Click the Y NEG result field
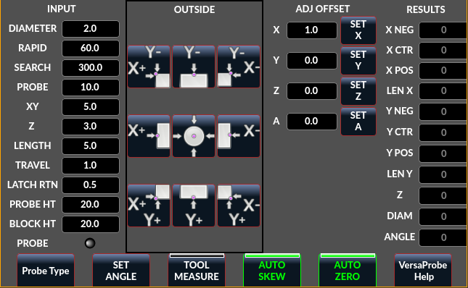Image resolution: width=468 pixels, height=288 pixels. [x=443, y=111]
